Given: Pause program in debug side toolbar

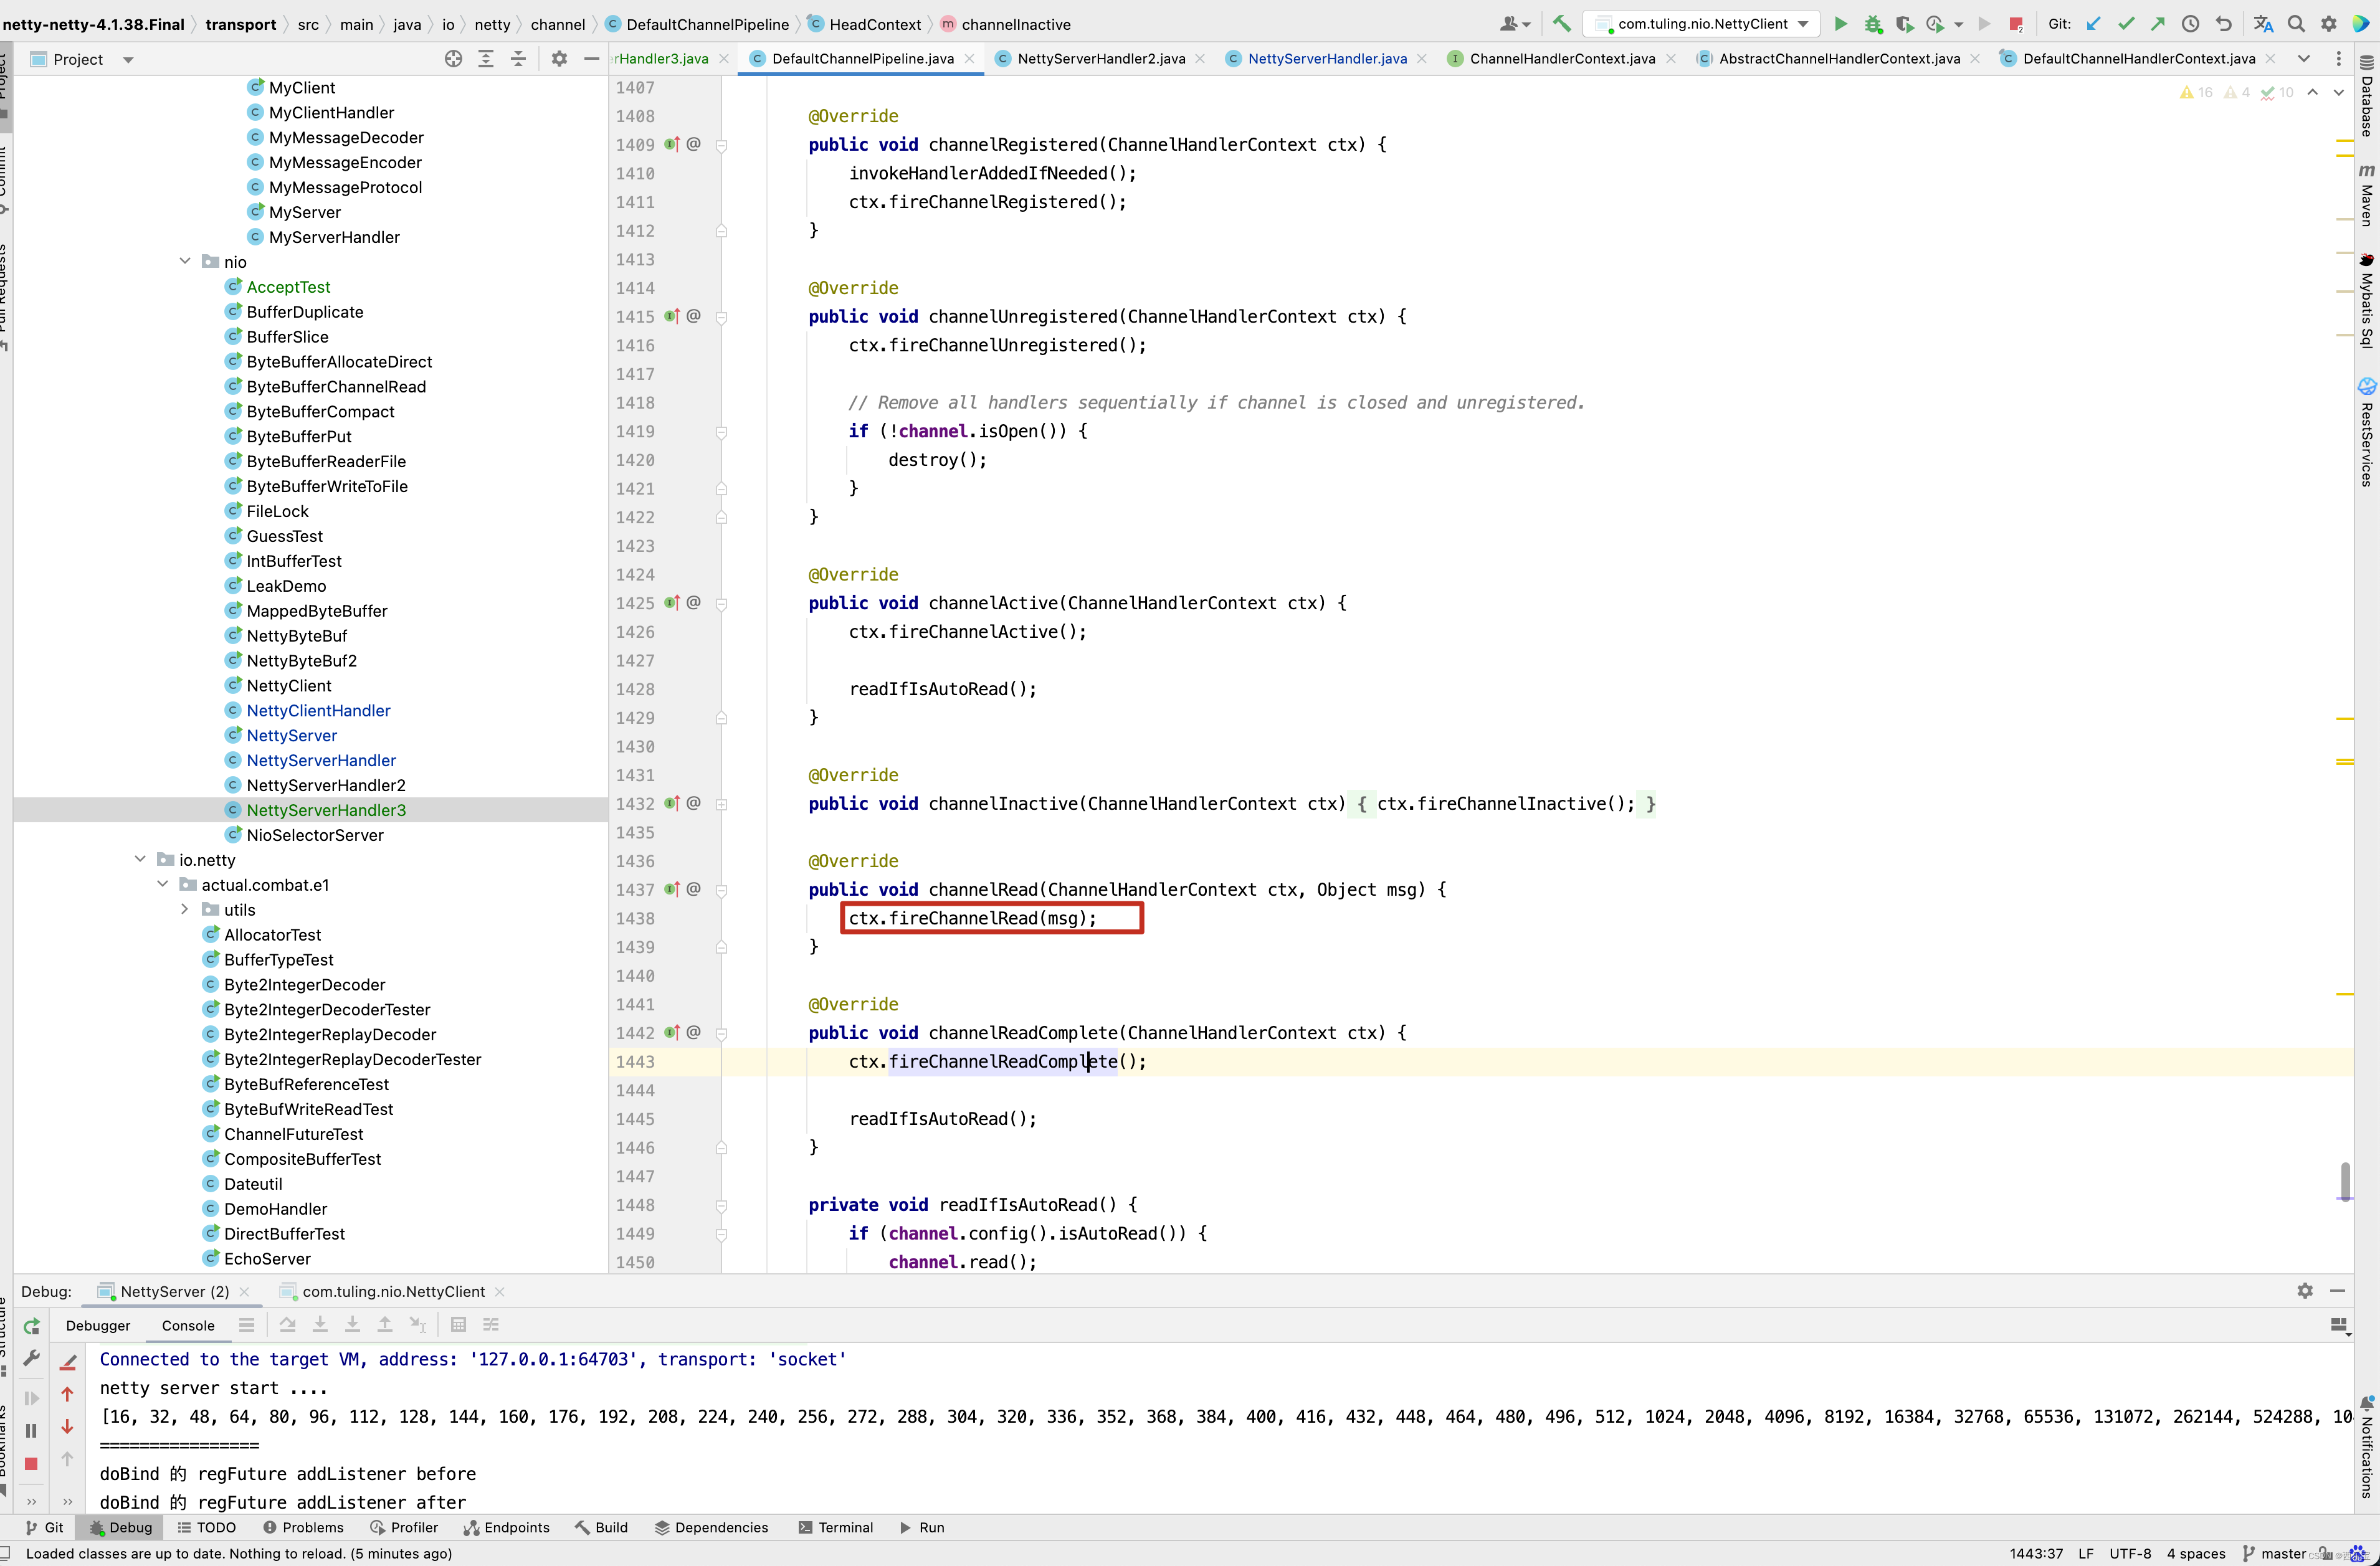Looking at the screenshot, I should point(31,1431).
